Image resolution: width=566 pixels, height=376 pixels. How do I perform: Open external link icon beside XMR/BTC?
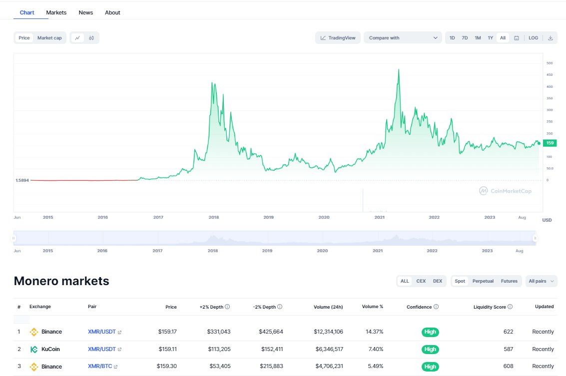click(x=115, y=367)
